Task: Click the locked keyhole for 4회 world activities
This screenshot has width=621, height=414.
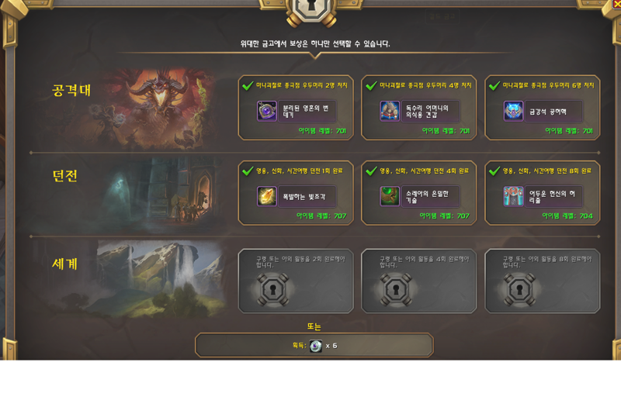Action: [396, 290]
